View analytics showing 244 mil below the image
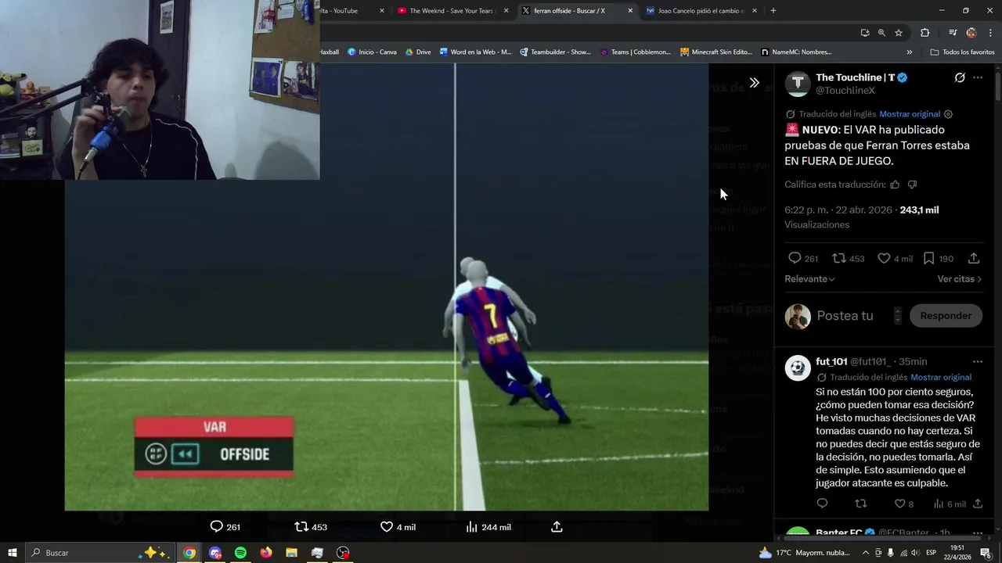This screenshot has height=563, width=1002. pyautogui.click(x=488, y=527)
